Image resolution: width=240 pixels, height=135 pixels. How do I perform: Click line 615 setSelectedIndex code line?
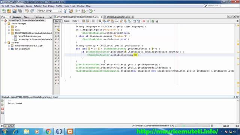[x=113, y=55]
